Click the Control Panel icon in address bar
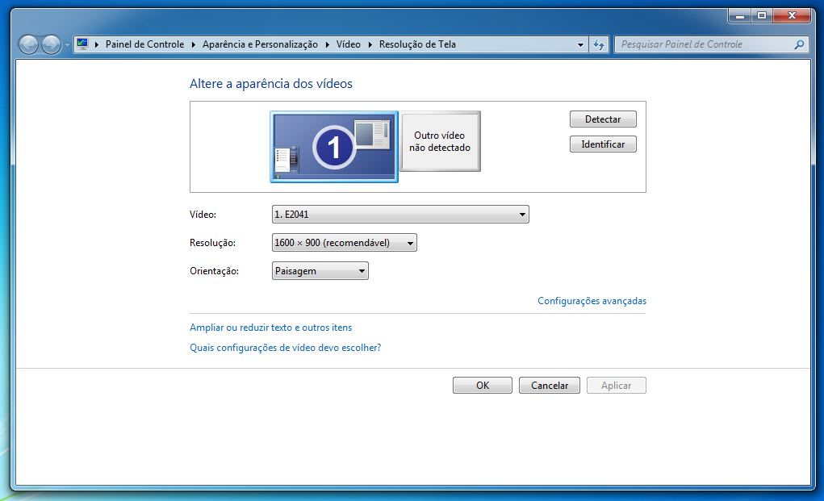This screenshot has height=501, width=824. click(82, 44)
